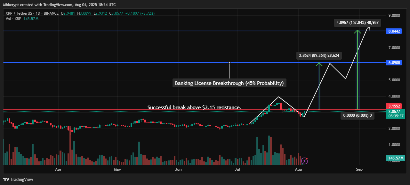Click the 2.8624 (89.36%) measurement label
Image resolution: width=410 pixels, height=185 pixels.
click(319, 56)
